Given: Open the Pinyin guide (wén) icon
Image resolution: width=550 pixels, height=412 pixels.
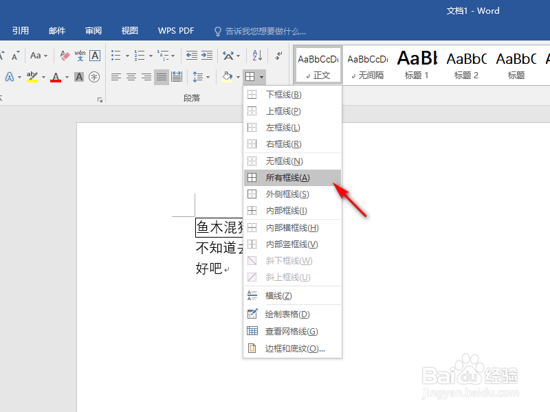Looking at the screenshot, I should tap(81, 55).
